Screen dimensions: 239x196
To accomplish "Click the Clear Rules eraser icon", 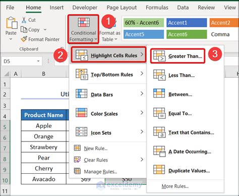I will pyautogui.click(x=77, y=160).
